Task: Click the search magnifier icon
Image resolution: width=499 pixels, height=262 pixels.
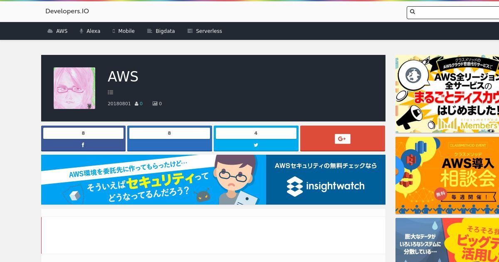Action: 413,12
